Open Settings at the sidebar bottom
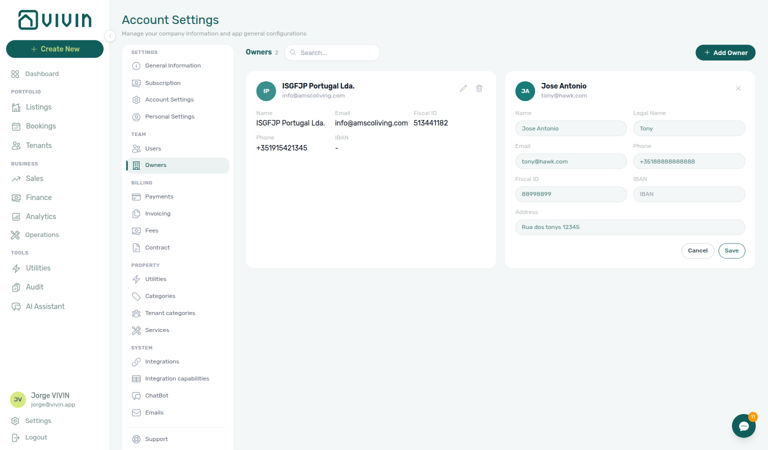 [31, 421]
